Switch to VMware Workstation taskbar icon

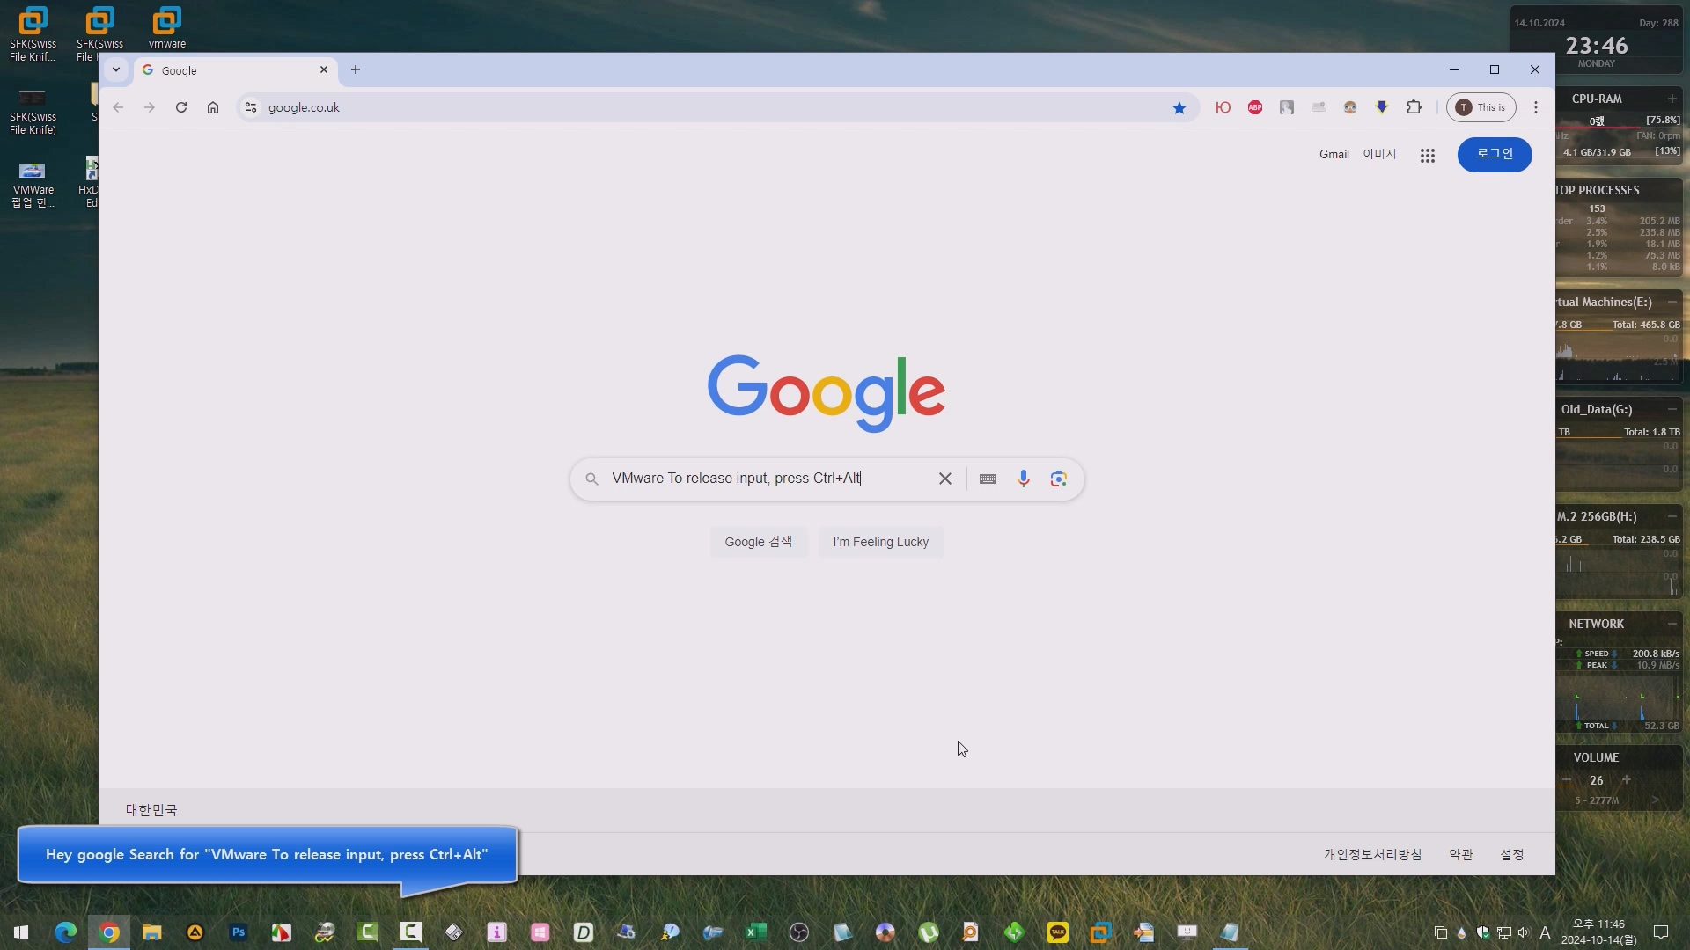click(1100, 932)
